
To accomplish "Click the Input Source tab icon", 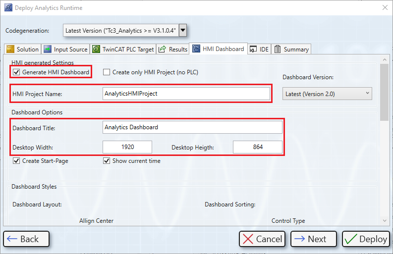I will (47, 49).
